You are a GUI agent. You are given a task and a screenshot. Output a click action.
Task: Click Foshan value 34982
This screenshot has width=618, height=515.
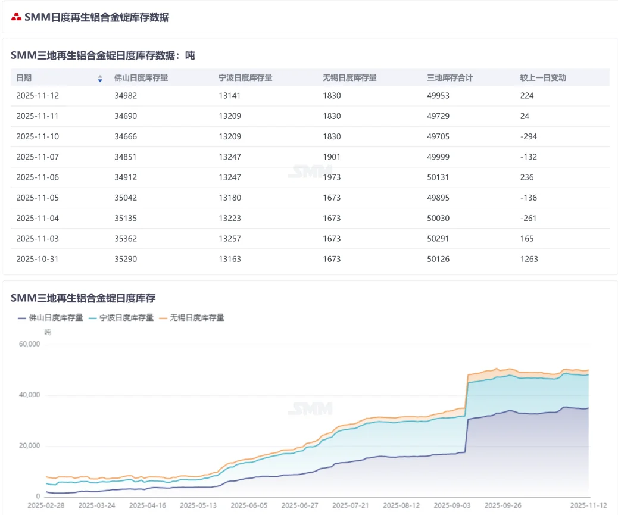point(126,96)
